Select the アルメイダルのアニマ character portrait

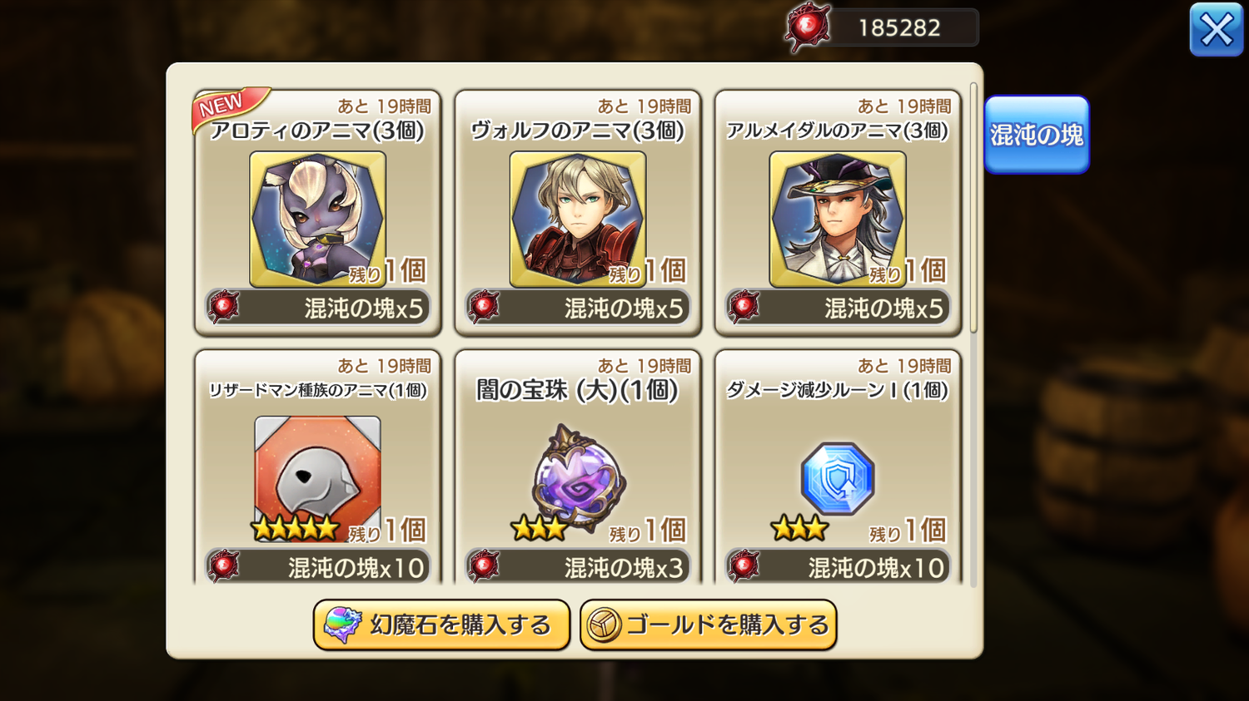click(837, 220)
